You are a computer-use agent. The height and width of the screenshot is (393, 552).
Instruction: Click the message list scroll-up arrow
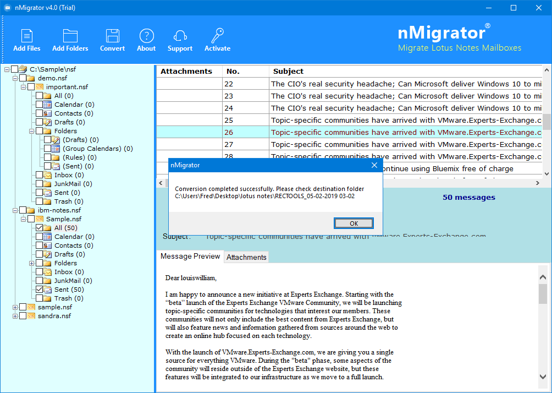pos(547,70)
